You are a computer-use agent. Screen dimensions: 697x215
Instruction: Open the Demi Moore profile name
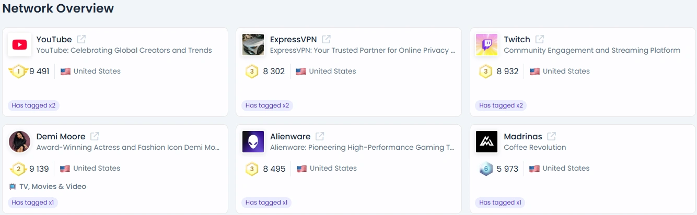pos(61,136)
